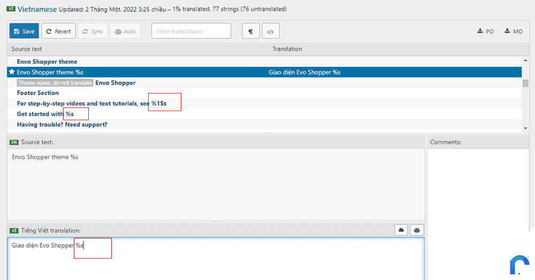Focus the Filter translations field
Image resolution: width=535 pixels, height=280 pixels.
point(191,31)
